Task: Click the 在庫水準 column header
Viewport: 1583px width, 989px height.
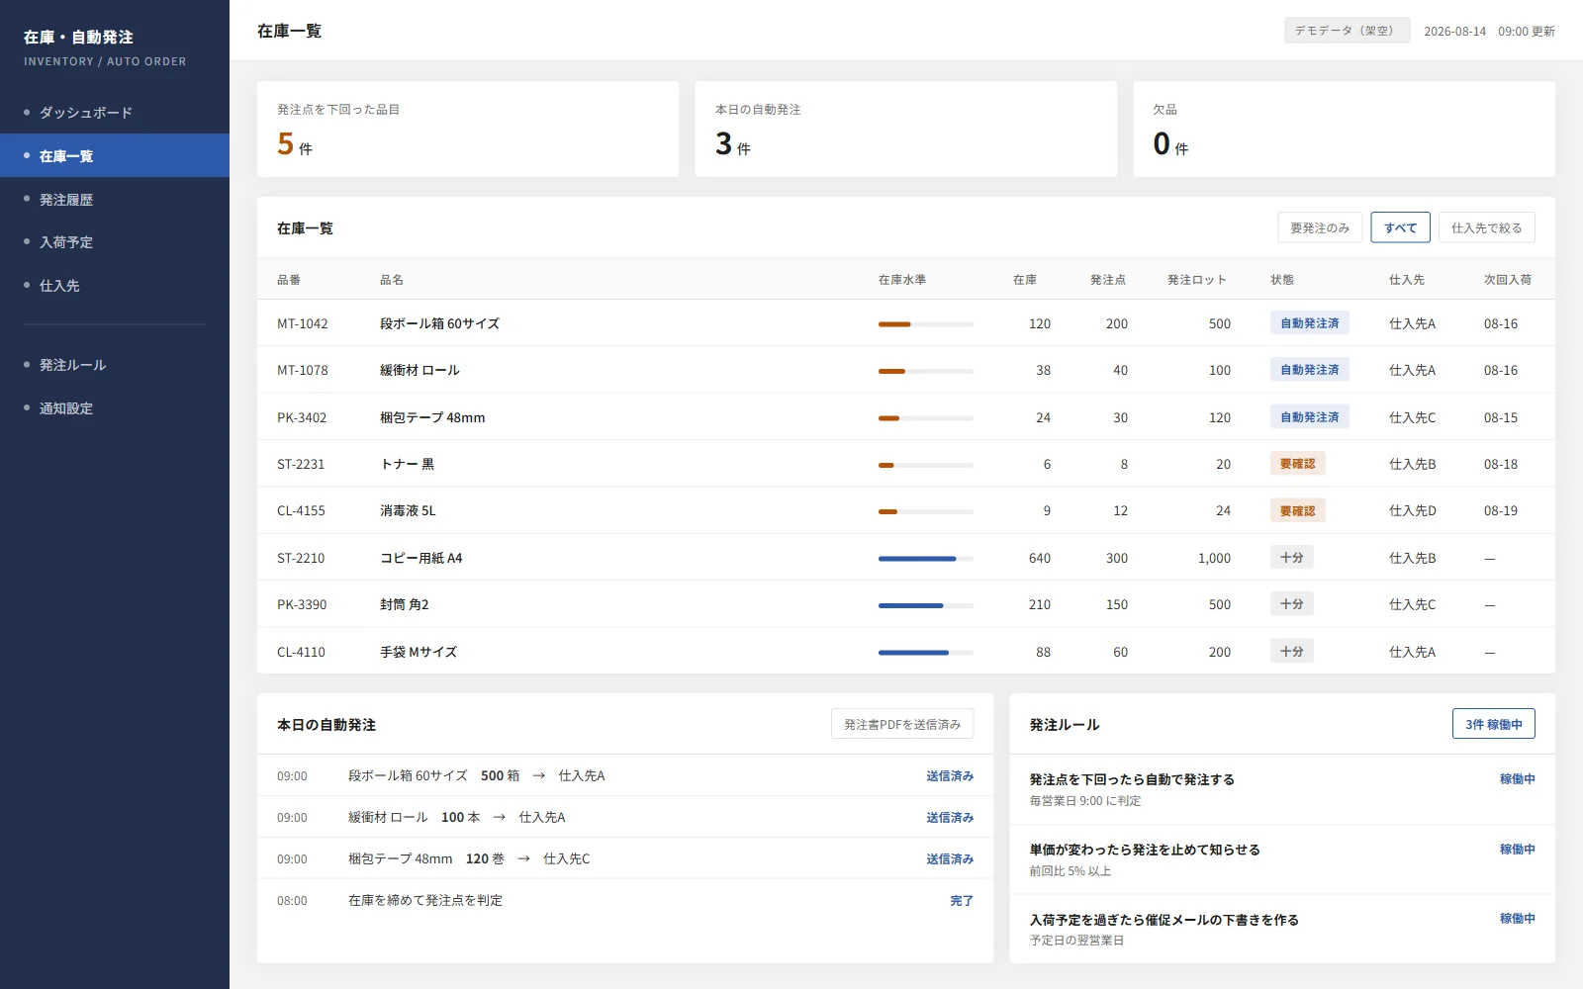Action: (x=902, y=280)
